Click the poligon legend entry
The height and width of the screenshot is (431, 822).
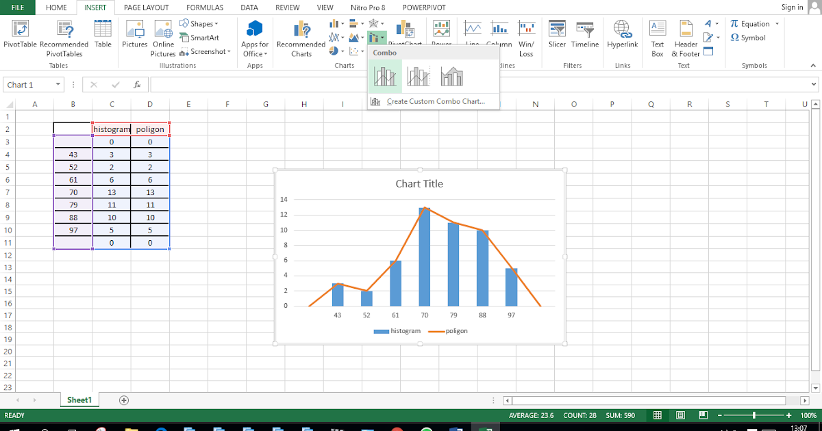tap(448, 330)
